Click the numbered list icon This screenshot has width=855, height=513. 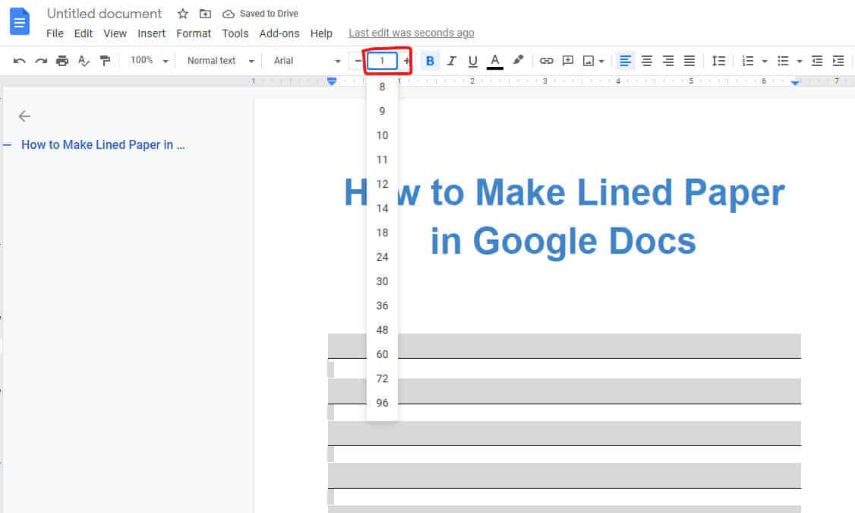click(x=748, y=61)
